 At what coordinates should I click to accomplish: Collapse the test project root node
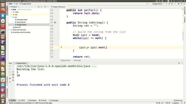(9, 10)
